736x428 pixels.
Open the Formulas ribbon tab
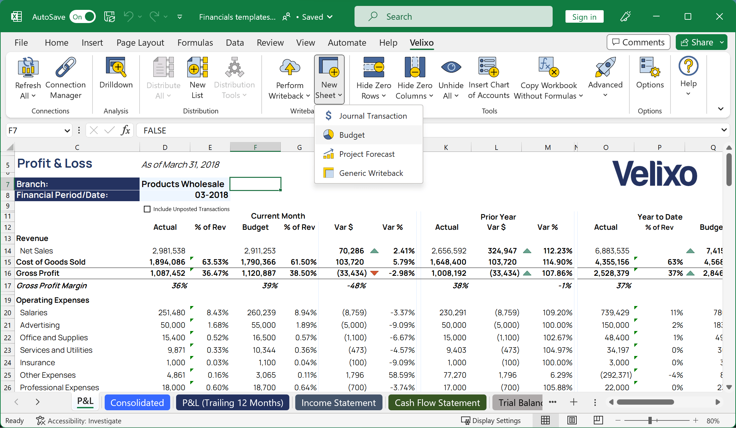[x=195, y=43]
